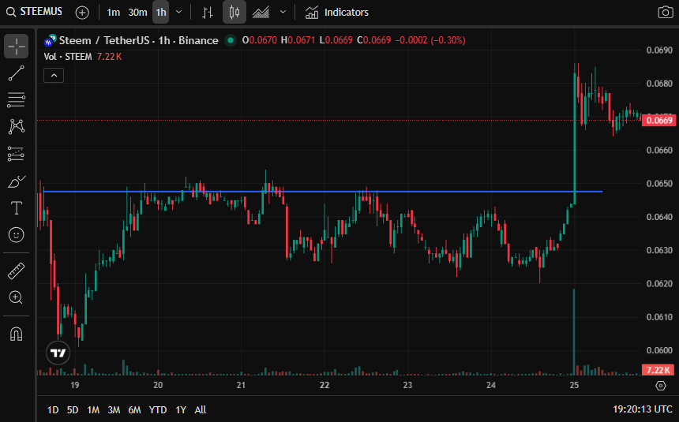679x422 pixels.
Task: Open symbol search STEEMUS
Action: point(35,12)
